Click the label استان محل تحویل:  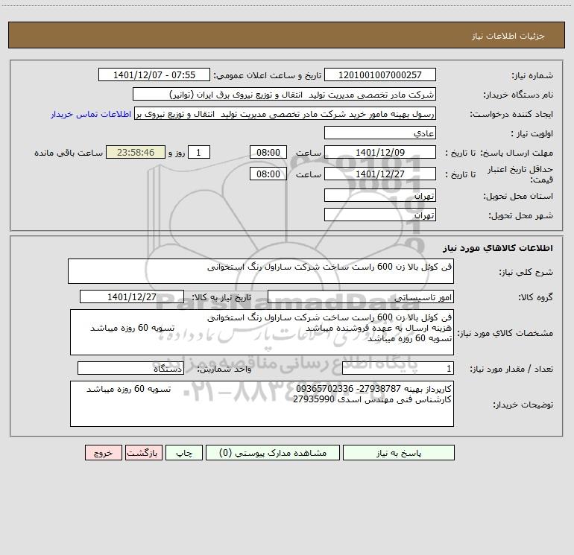click(518, 196)
